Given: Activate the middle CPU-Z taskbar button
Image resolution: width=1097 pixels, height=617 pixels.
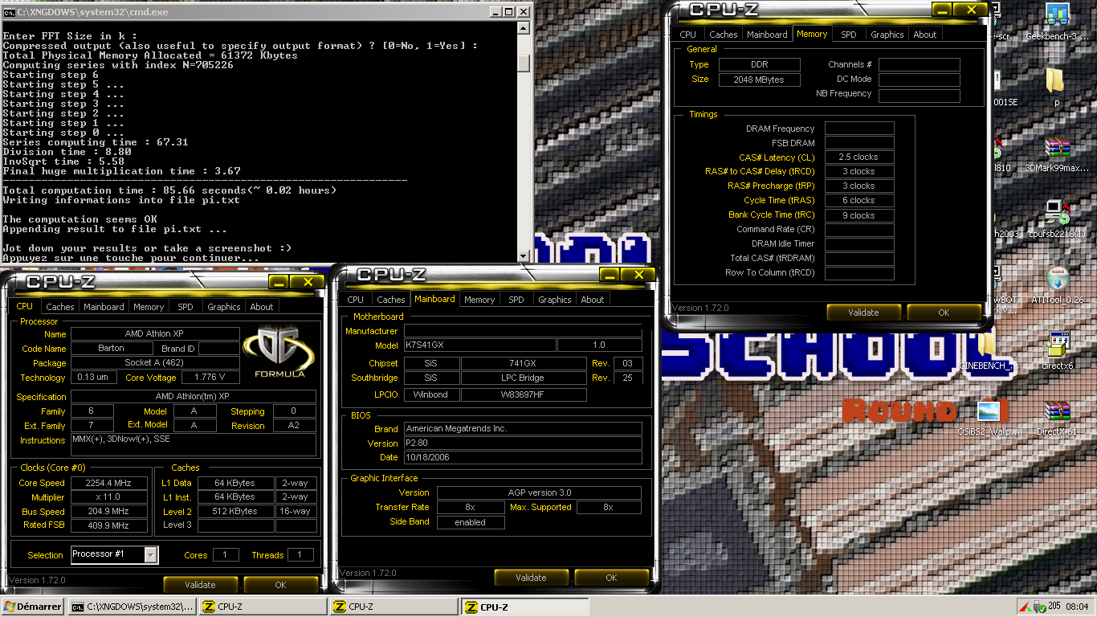Looking at the screenshot, I should click(394, 607).
